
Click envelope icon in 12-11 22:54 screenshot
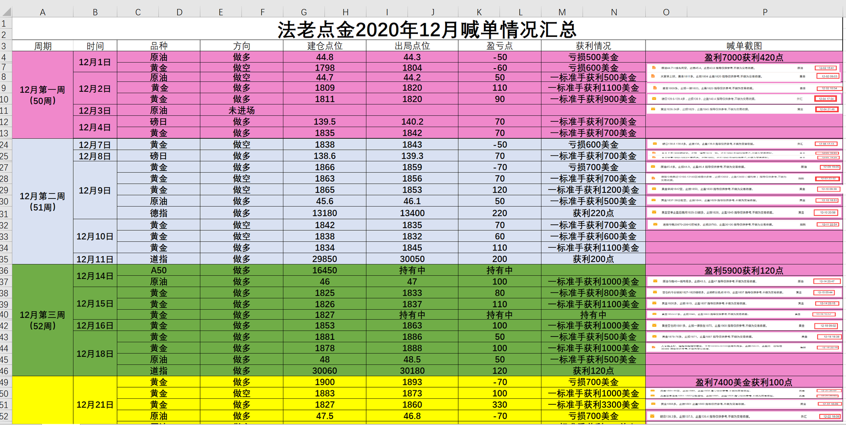click(x=655, y=224)
